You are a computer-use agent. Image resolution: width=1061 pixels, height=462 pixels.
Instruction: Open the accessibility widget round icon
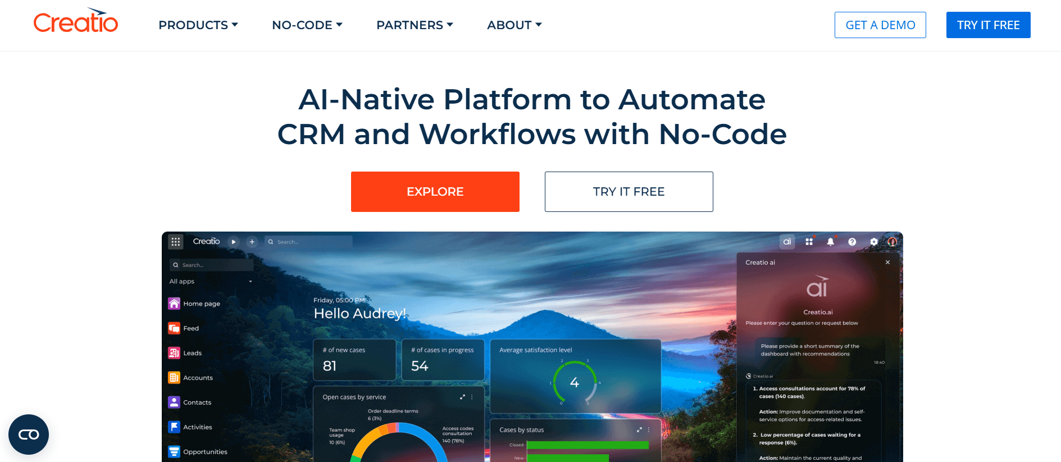tap(29, 435)
